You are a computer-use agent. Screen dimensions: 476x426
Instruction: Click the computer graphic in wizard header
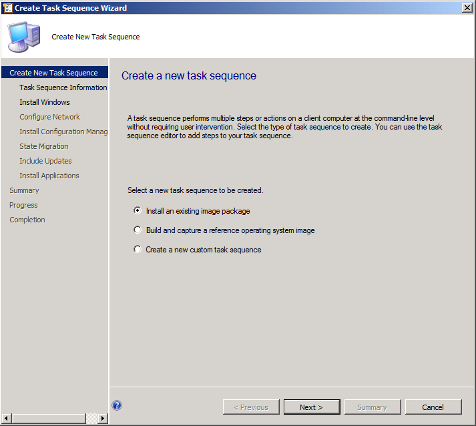coord(24,37)
